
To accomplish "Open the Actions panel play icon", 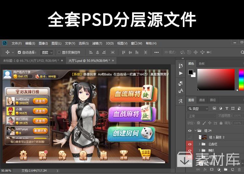I will click(x=181, y=73).
